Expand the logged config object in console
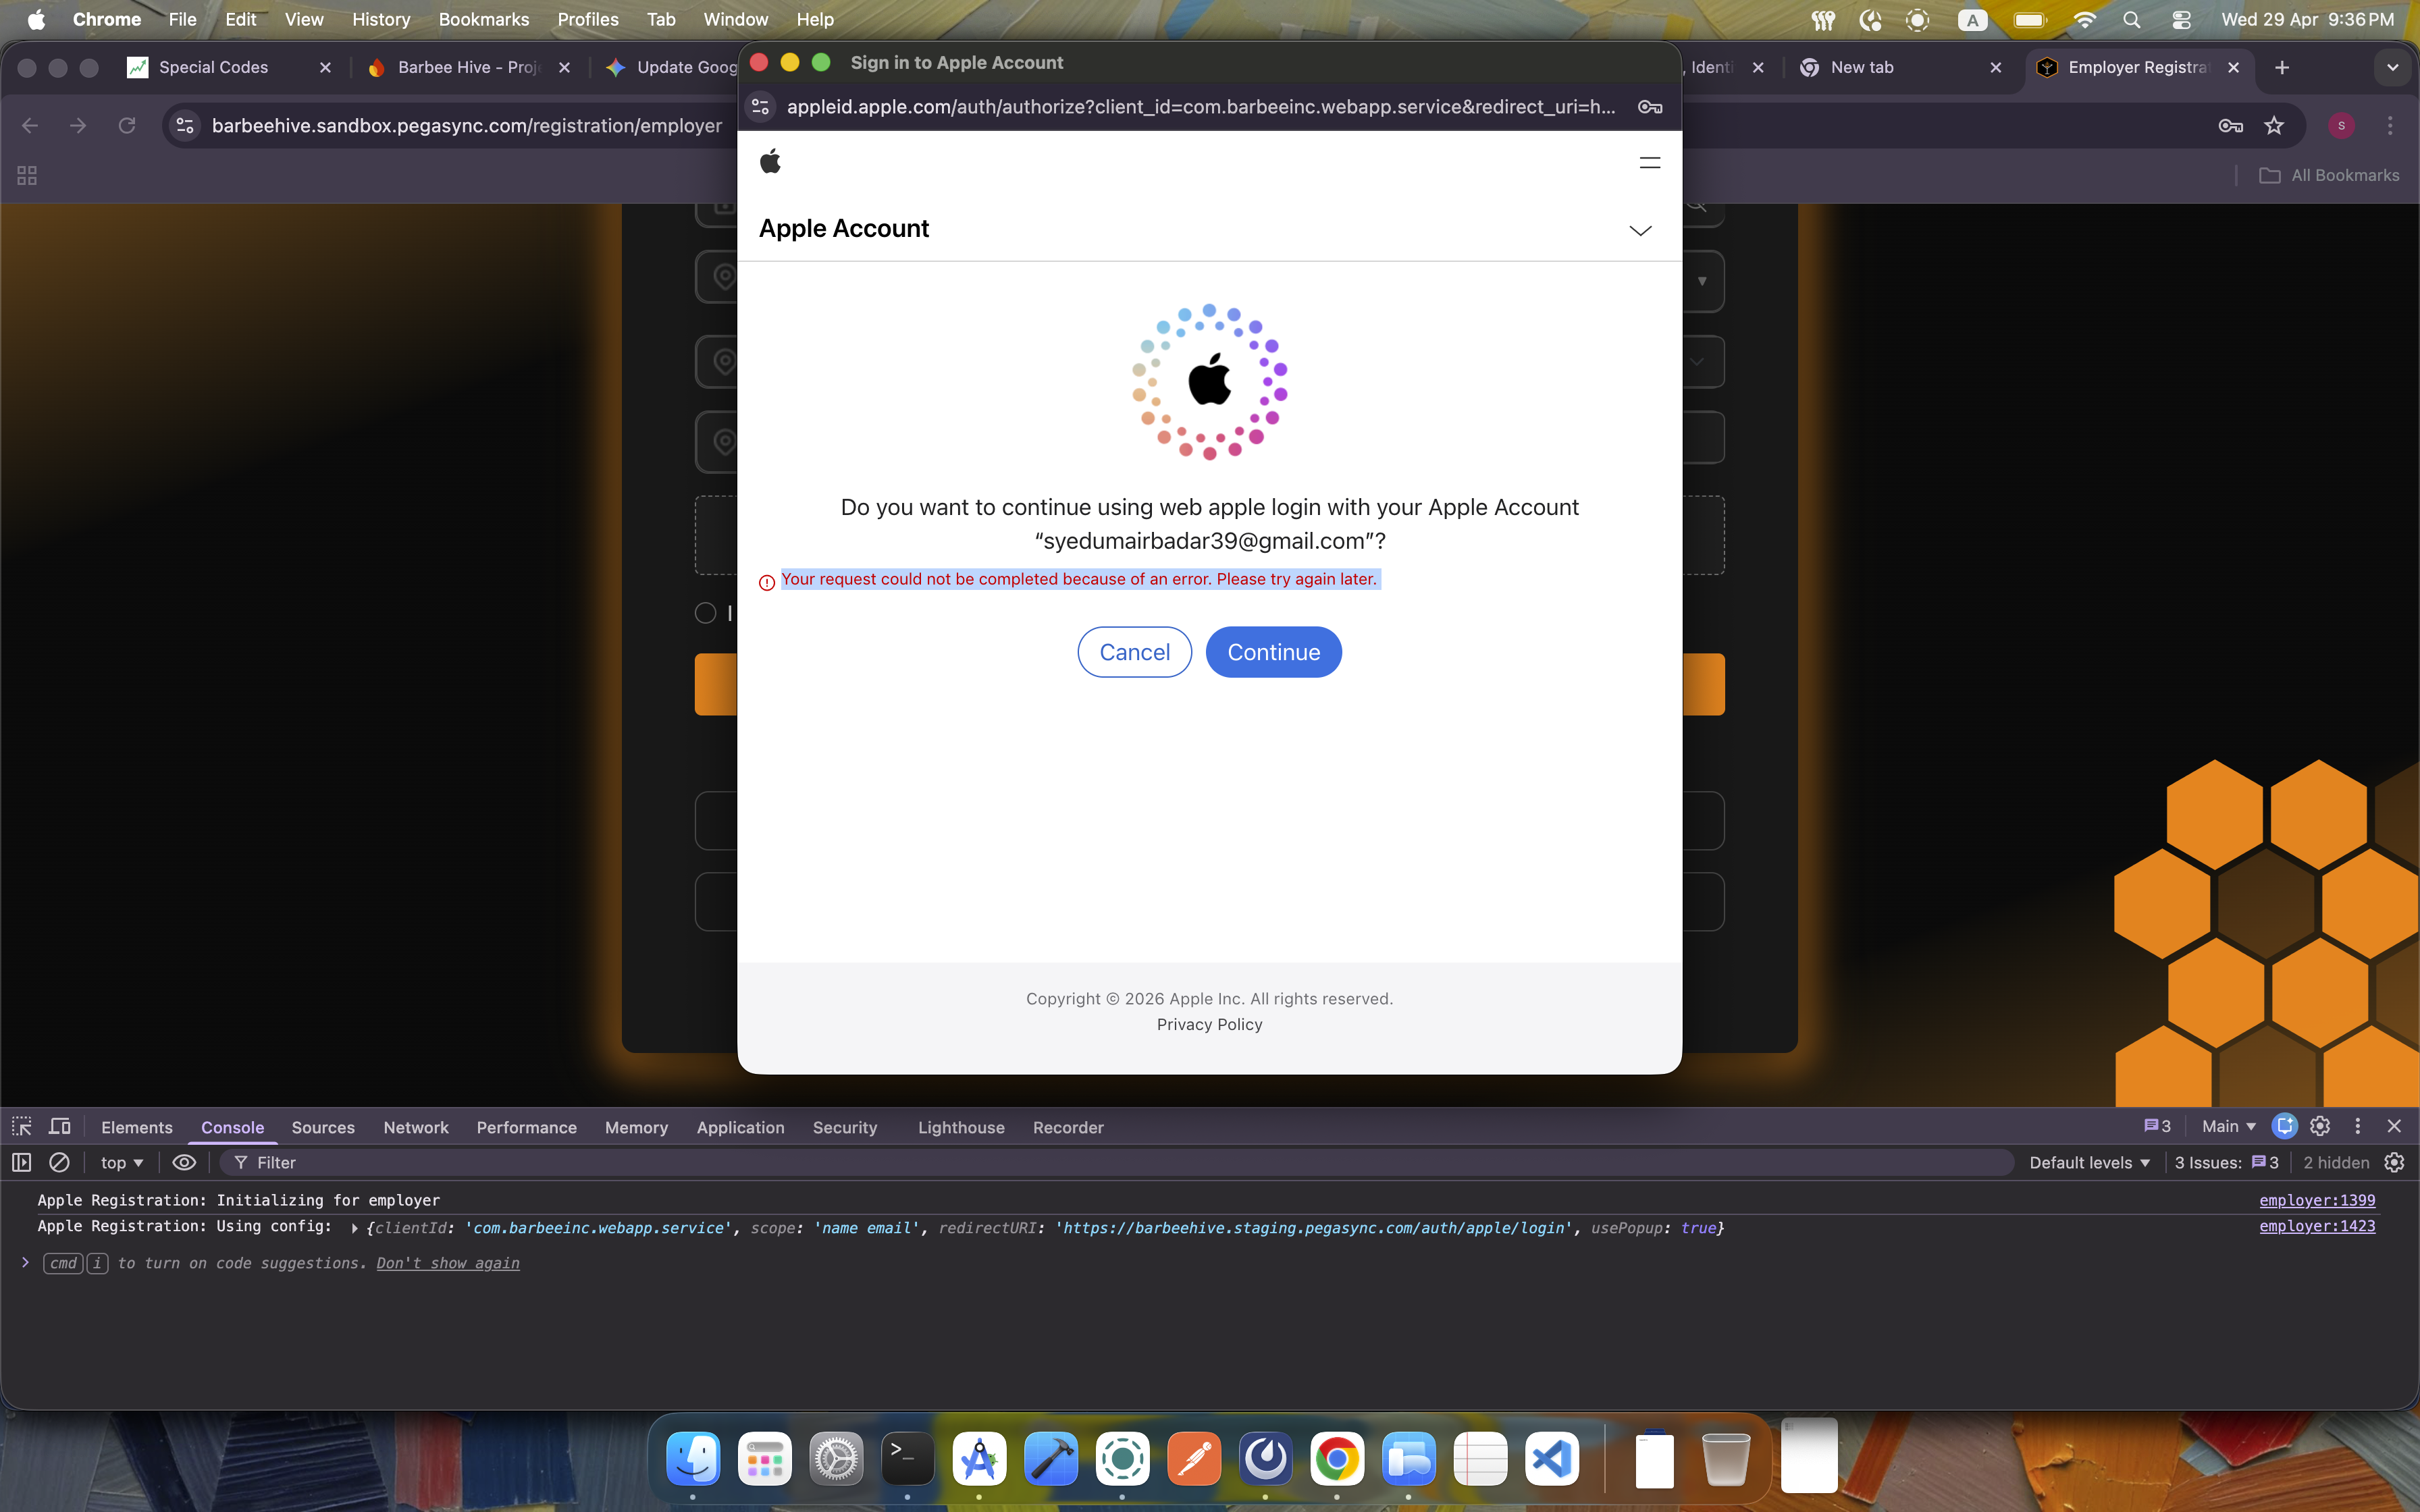Viewport: 2420px width, 1512px height. [x=354, y=1228]
